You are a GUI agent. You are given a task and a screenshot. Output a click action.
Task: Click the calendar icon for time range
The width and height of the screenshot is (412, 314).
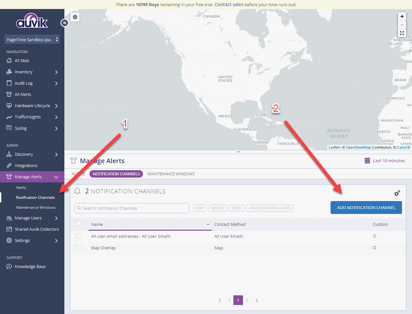pyautogui.click(x=367, y=161)
